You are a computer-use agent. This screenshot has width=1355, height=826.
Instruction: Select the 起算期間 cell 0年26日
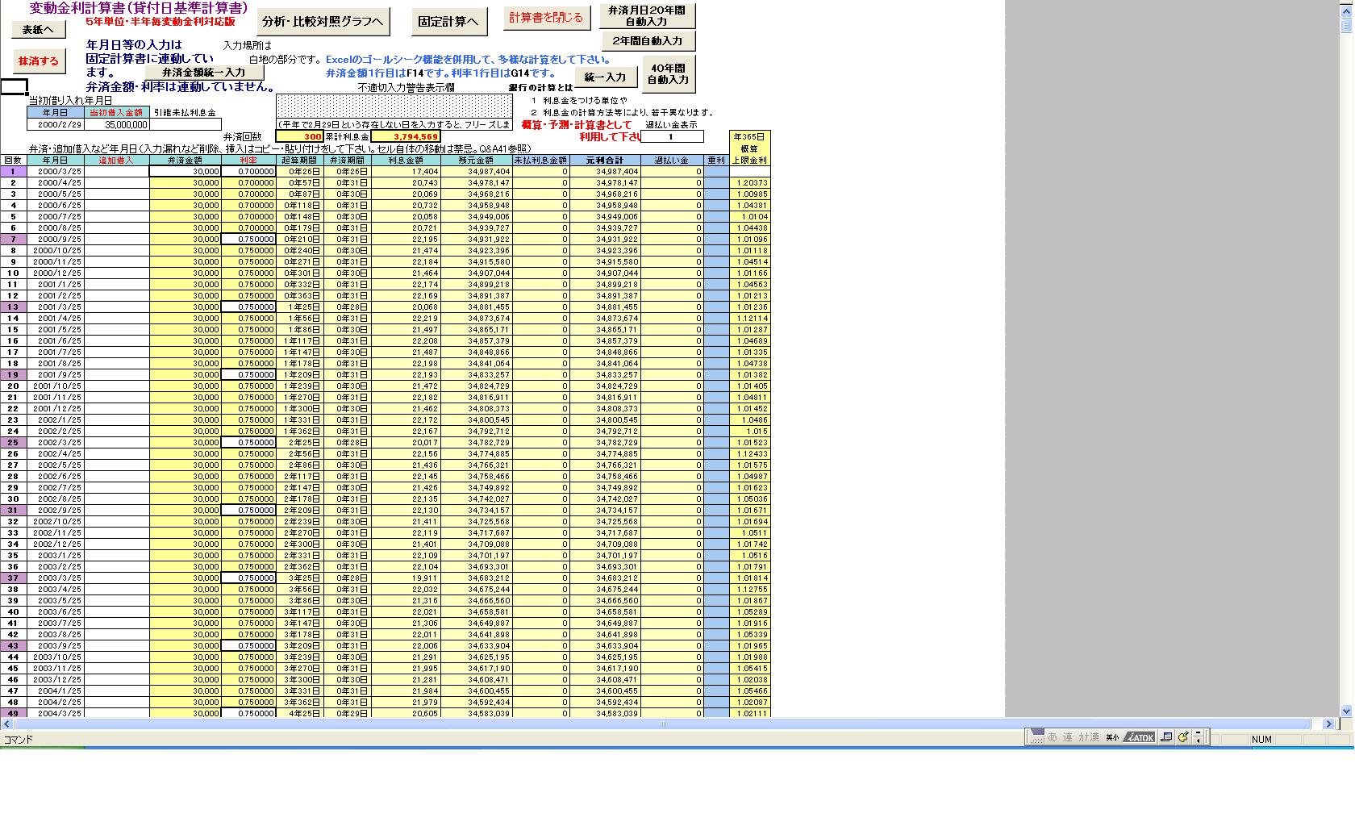point(300,172)
